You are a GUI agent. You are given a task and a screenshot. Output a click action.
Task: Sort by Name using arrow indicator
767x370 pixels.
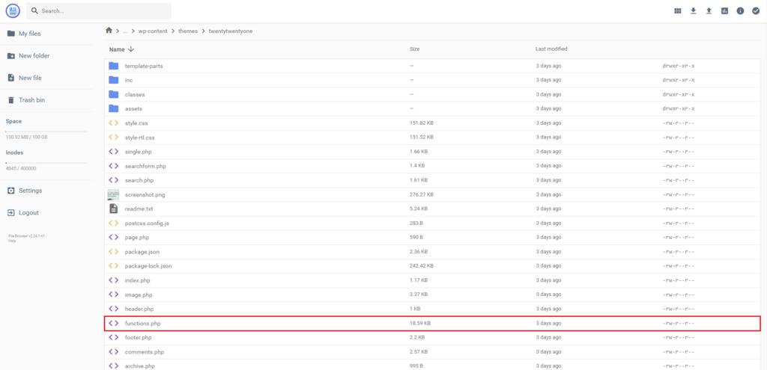click(130, 49)
